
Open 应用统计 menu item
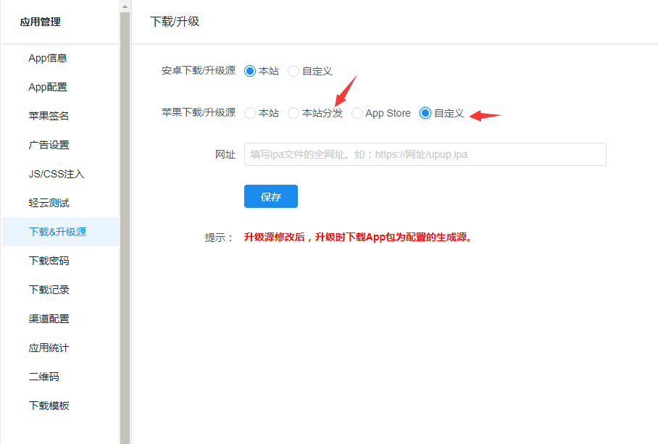point(49,348)
